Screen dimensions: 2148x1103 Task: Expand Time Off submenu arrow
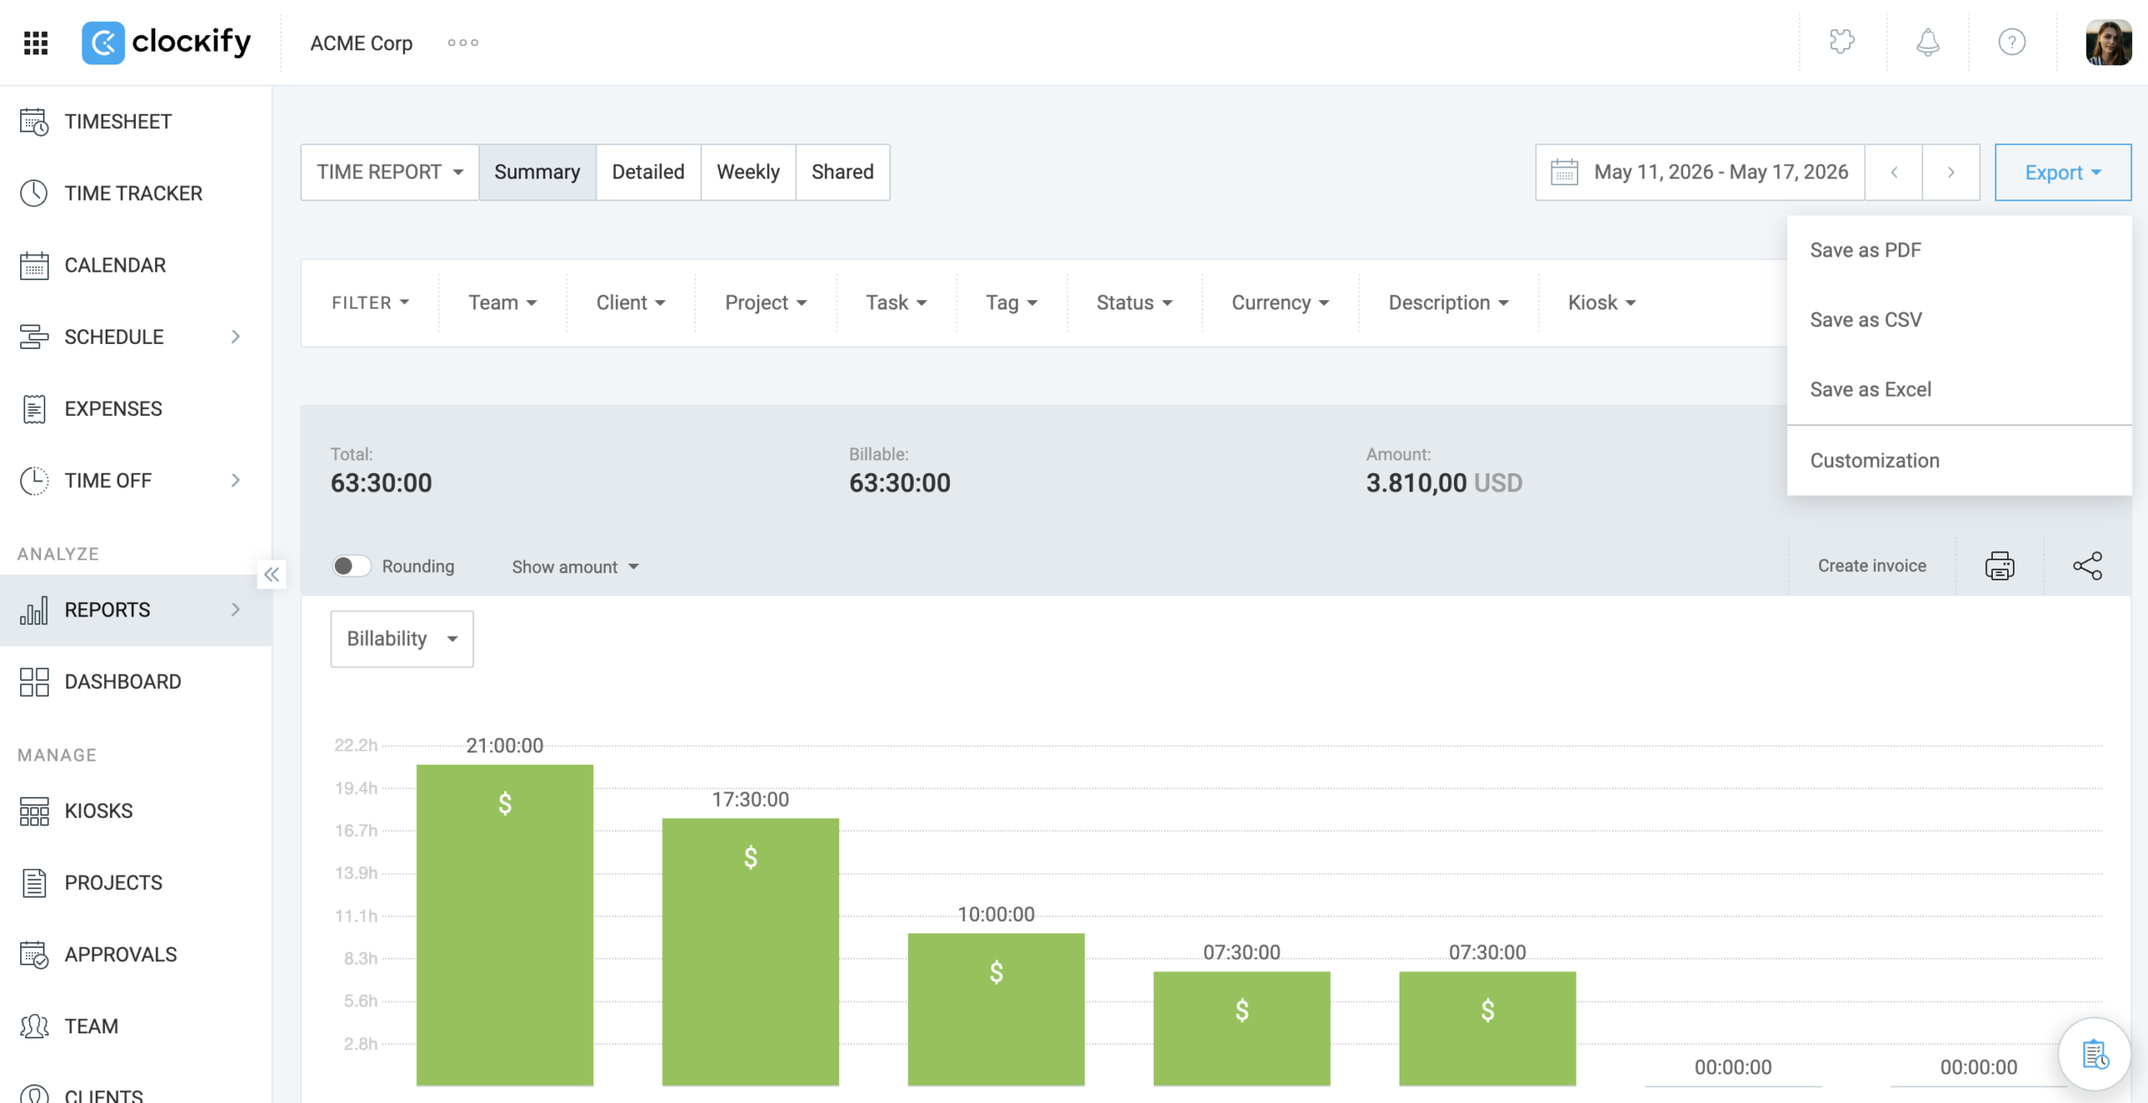click(236, 480)
